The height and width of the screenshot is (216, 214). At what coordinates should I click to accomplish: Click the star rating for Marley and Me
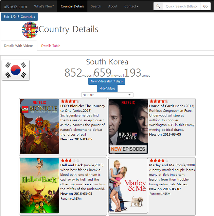pos(159,160)
